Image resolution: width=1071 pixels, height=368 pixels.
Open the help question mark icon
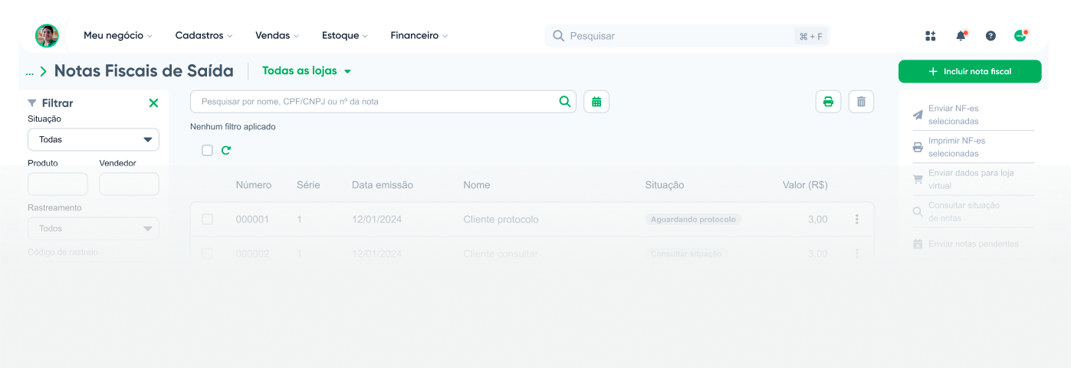click(x=991, y=36)
